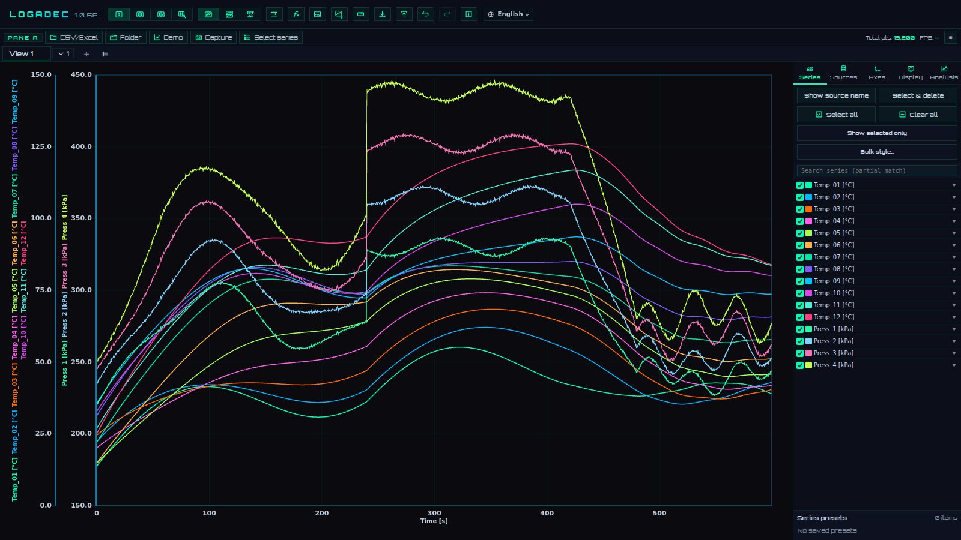961x540 pixels.
Task: Click the Bulk style button
Action: [877, 152]
